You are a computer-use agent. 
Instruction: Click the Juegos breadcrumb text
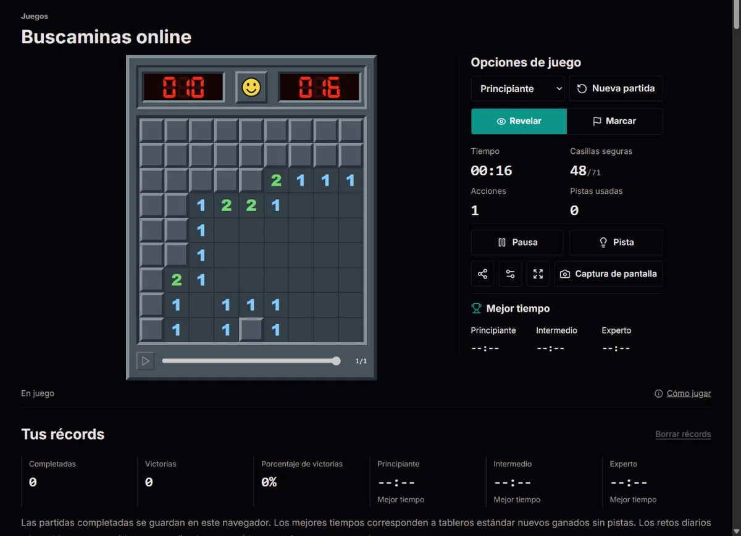(35, 16)
